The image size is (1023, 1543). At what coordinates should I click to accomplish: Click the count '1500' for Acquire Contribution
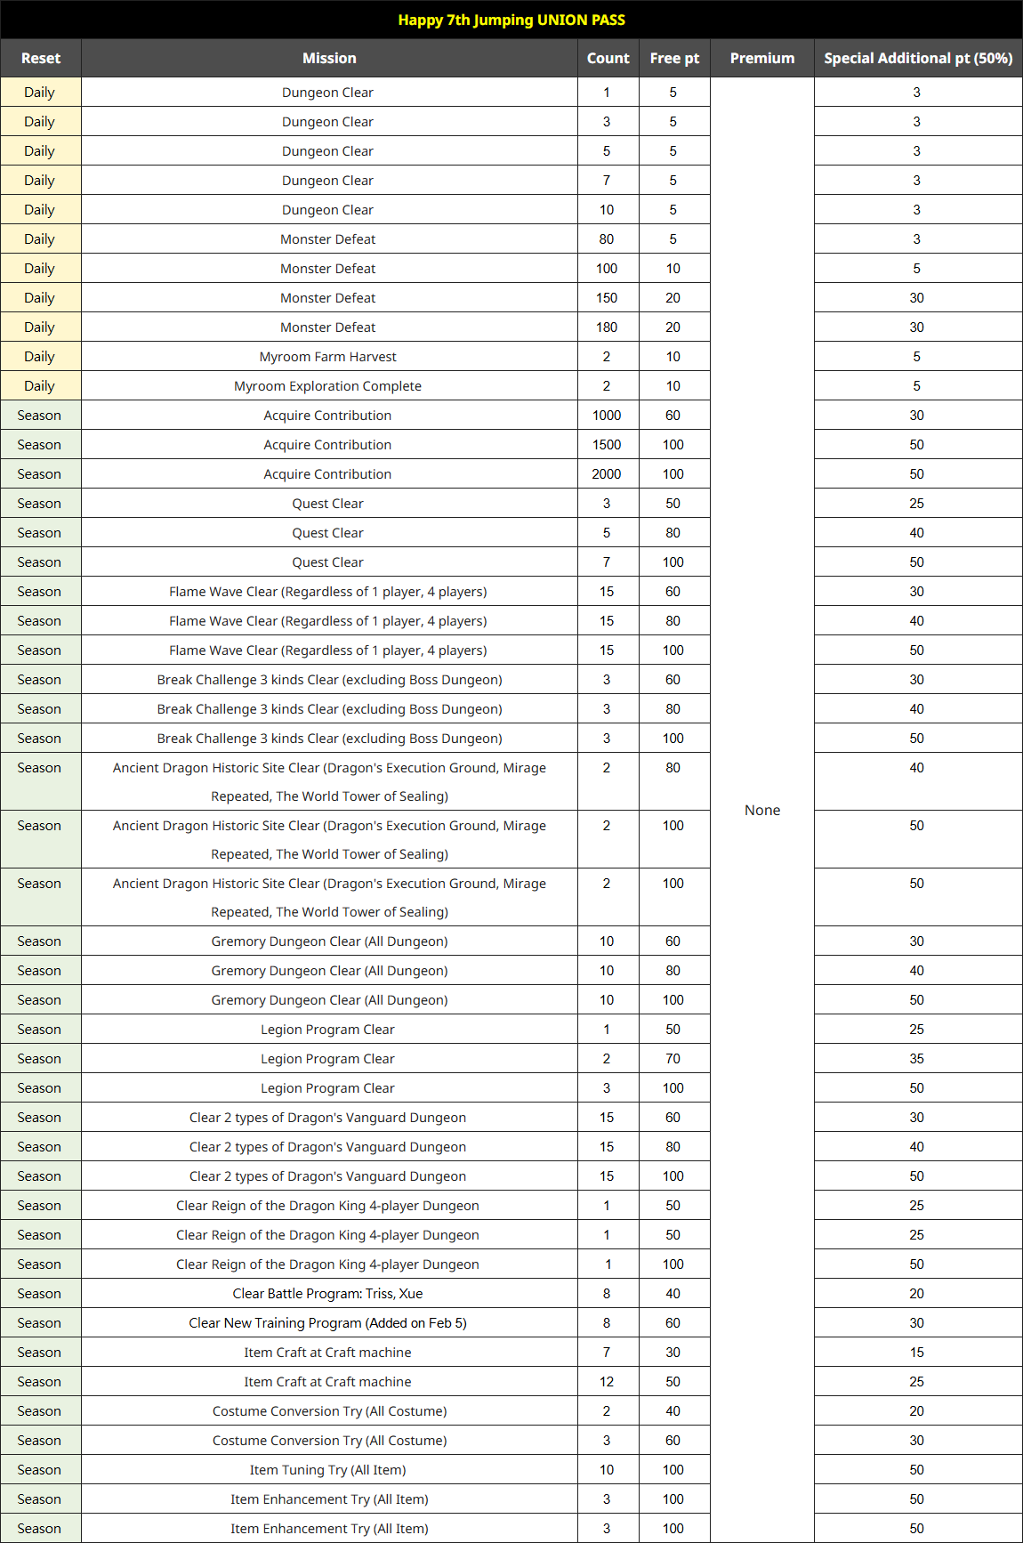pyautogui.click(x=607, y=445)
